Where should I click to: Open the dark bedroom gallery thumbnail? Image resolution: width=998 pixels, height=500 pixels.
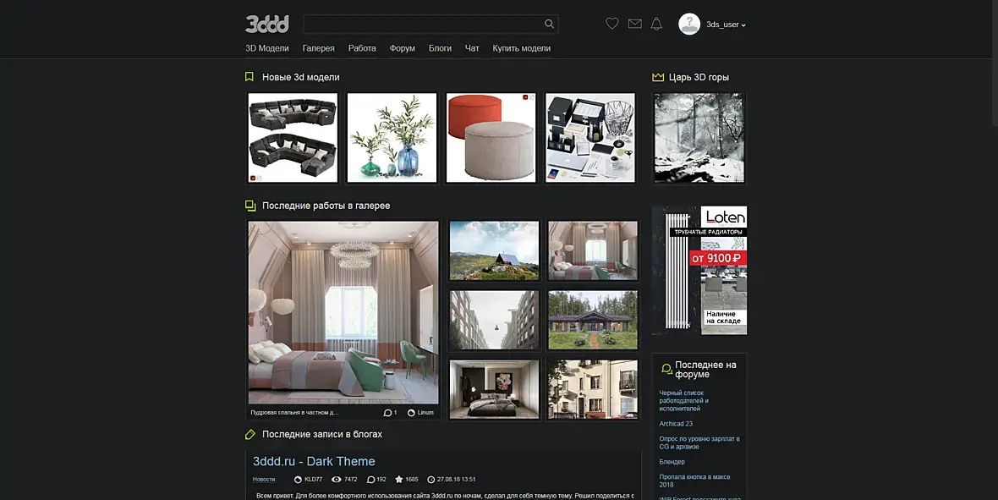(495, 389)
